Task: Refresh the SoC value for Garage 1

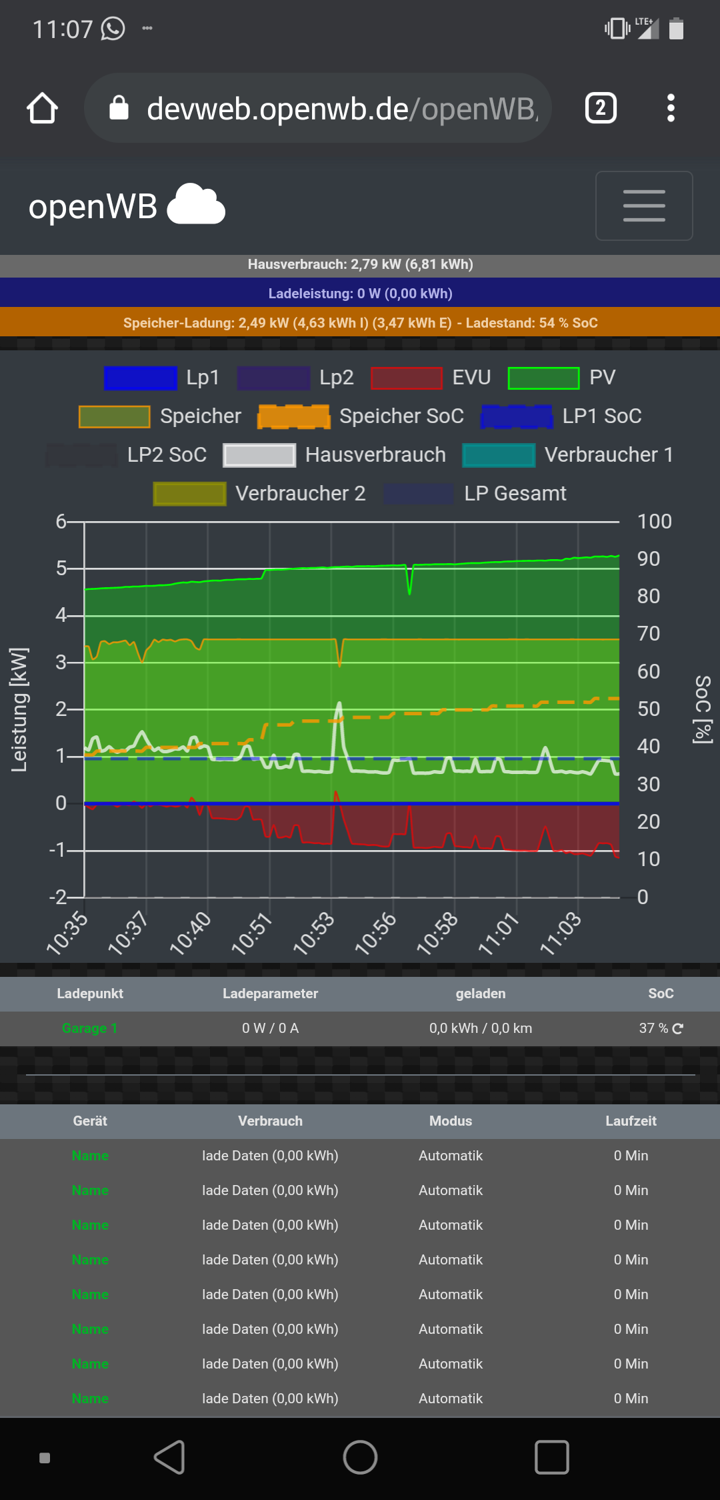Action: point(678,1028)
